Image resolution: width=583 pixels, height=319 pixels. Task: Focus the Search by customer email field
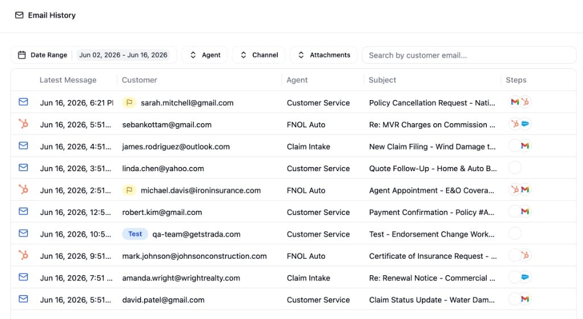pyautogui.click(x=469, y=55)
